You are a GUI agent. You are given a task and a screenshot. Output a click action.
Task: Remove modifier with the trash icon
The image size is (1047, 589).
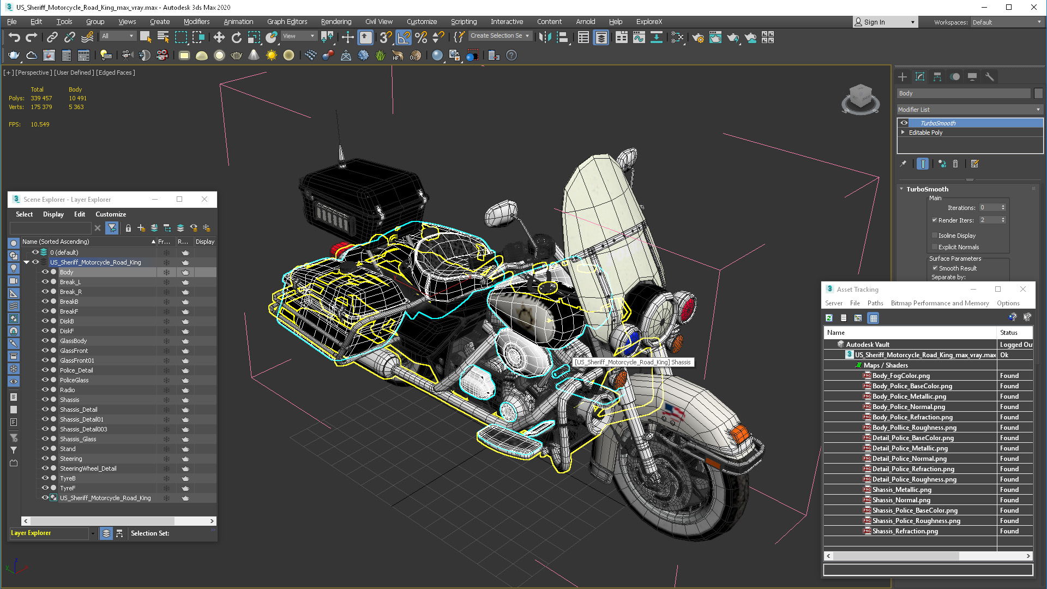pos(955,164)
